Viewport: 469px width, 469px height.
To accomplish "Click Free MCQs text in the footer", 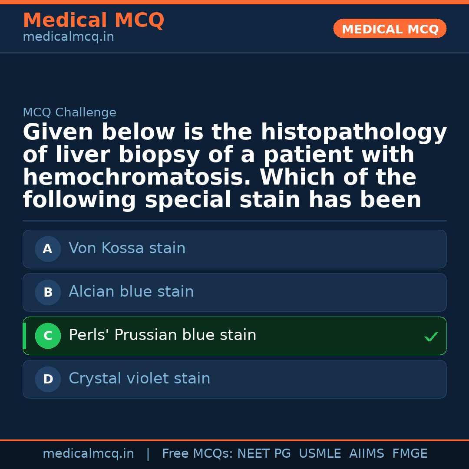I will 197,454.
